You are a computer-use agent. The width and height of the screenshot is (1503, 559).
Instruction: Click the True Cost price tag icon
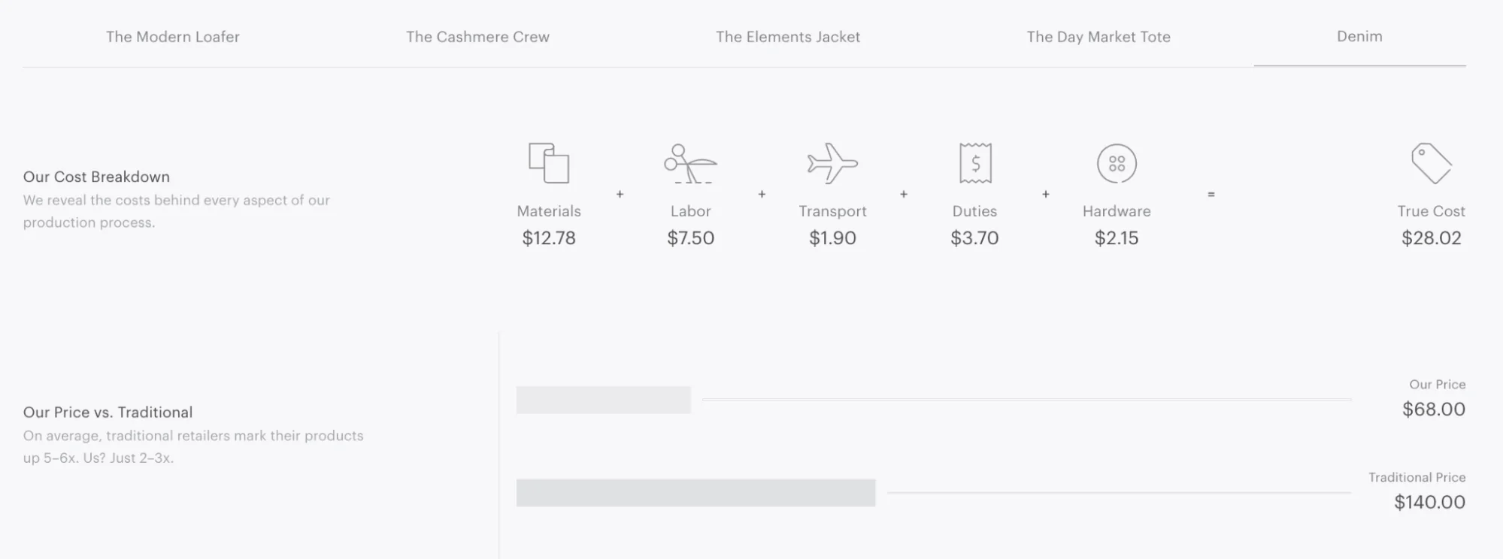tap(1431, 163)
